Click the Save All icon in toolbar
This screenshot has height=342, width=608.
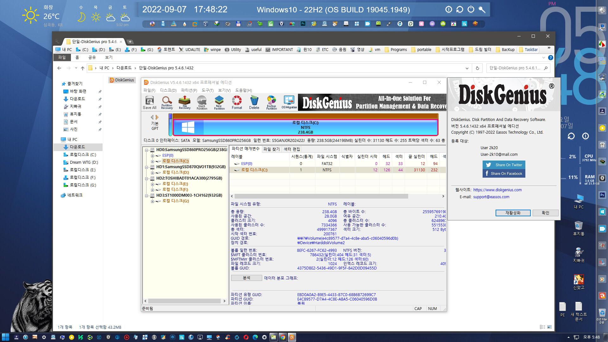click(x=150, y=102)
